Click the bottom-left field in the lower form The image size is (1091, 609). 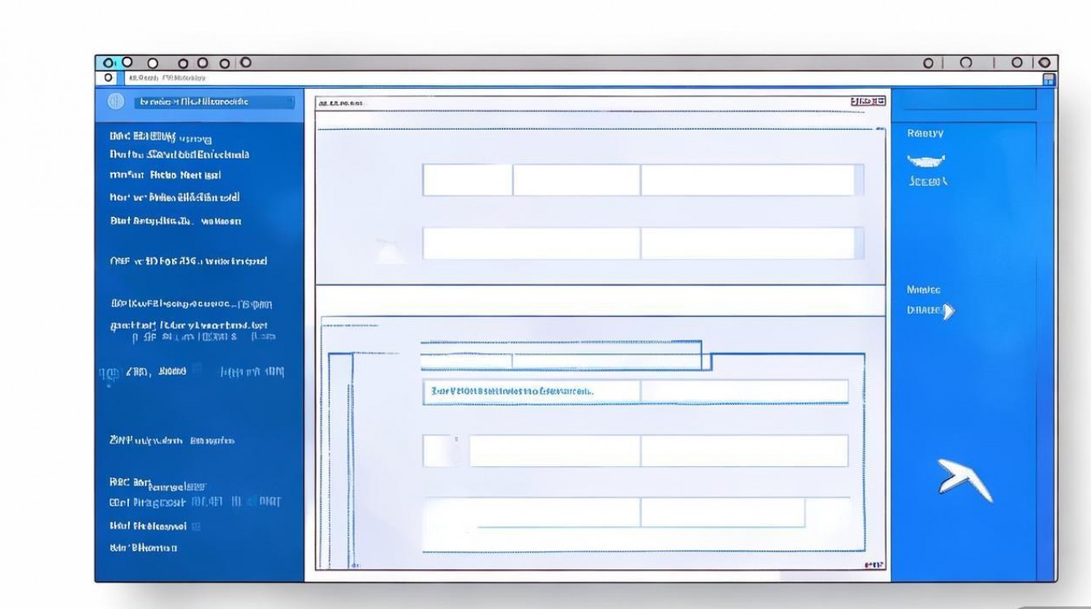pos(533,512)
